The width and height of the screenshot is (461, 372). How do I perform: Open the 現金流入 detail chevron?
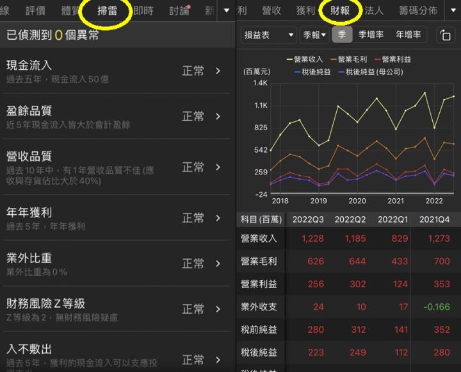[x=218, y=71]
